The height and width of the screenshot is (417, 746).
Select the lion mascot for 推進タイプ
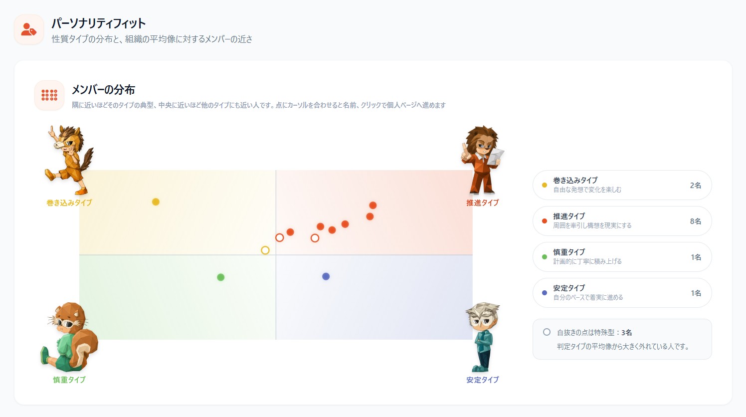tap(482, 160)
